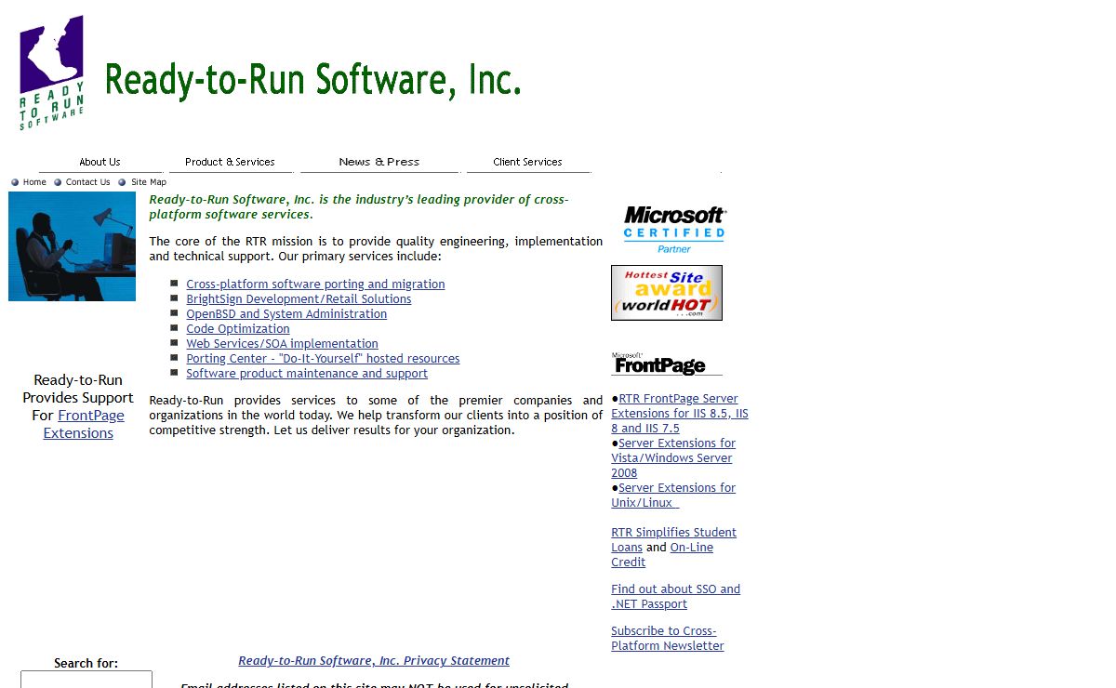This screenshot has height=688, width=1116.
Task: Open Server Extensions for Vista/Windows Server 2008
Action: tap(673, 458)
